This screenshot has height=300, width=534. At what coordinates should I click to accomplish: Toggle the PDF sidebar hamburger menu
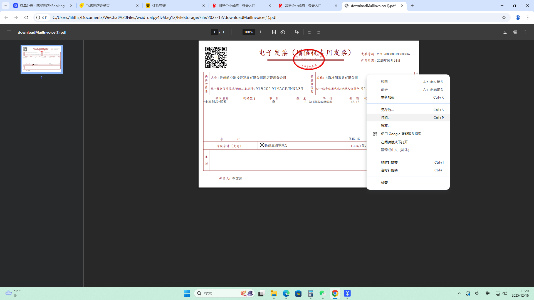9,32
